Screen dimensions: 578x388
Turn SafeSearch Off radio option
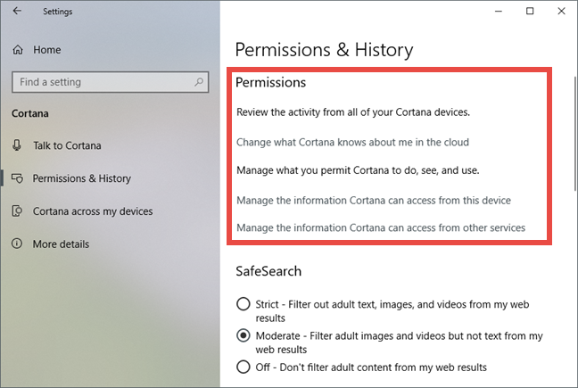tap(244, 367)
